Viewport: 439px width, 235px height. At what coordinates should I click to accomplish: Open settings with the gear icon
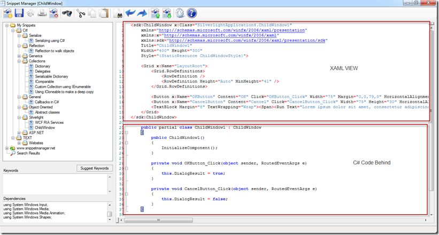[x=180, y=13]
